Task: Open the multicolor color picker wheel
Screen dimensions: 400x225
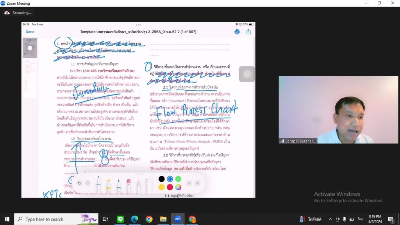Action: [x=178, y=187]
